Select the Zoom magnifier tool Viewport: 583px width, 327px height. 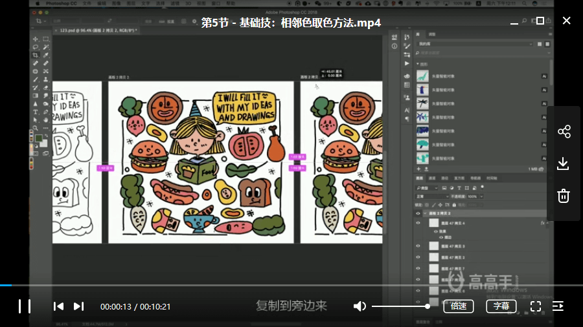(36, 128)
